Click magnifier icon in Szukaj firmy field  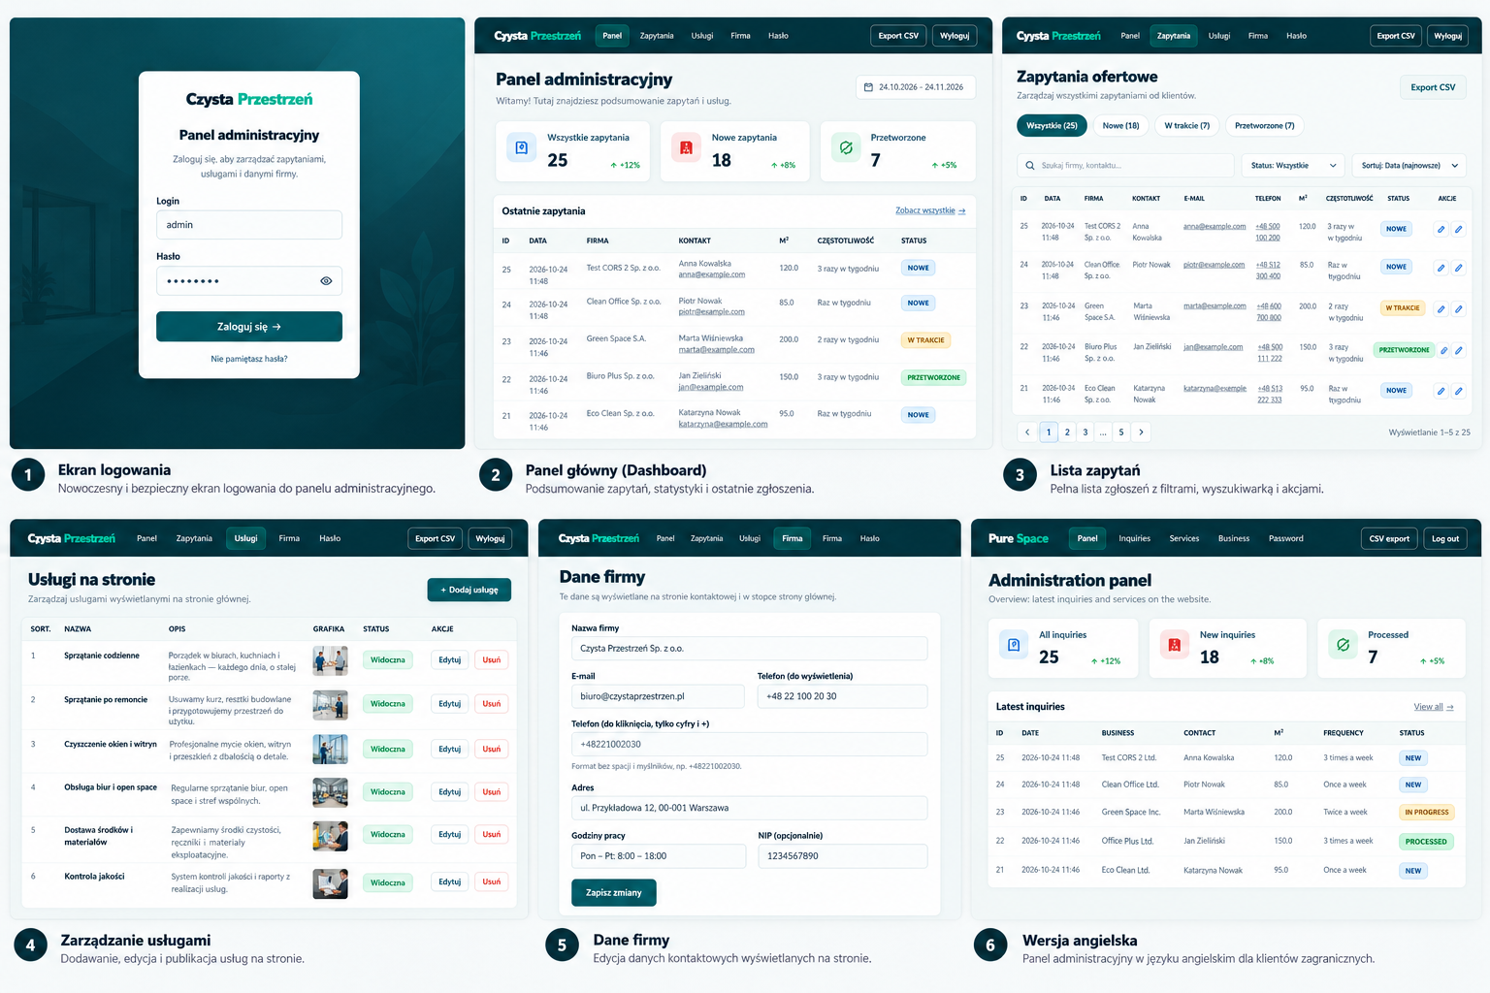pyautogui.click(x=1029, y=166)
